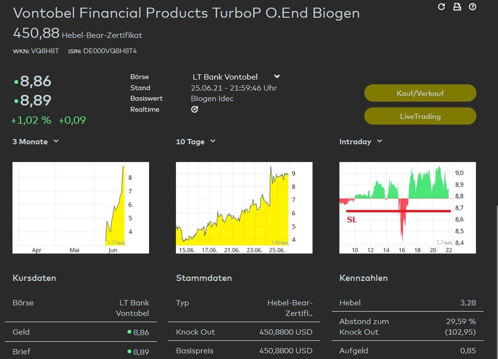Click the Realtime refresh icon
The width and height of the screenshot is (498, 359).
pyautogui.click(x=194, y=109)
